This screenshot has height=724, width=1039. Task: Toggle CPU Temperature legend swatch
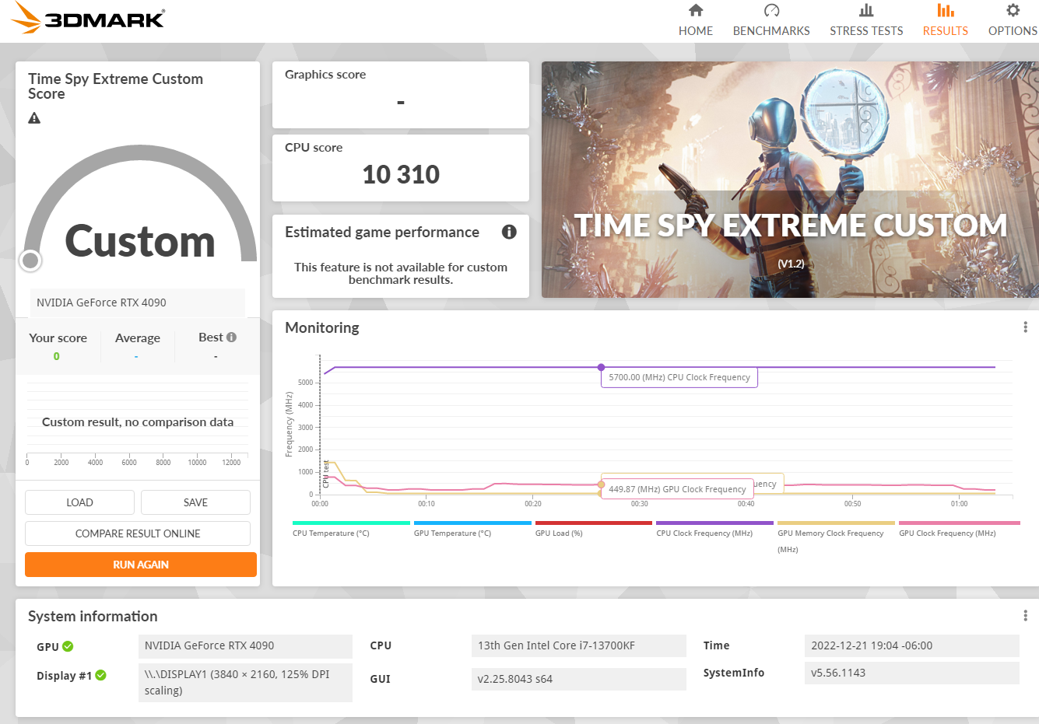tap(351, 523)
